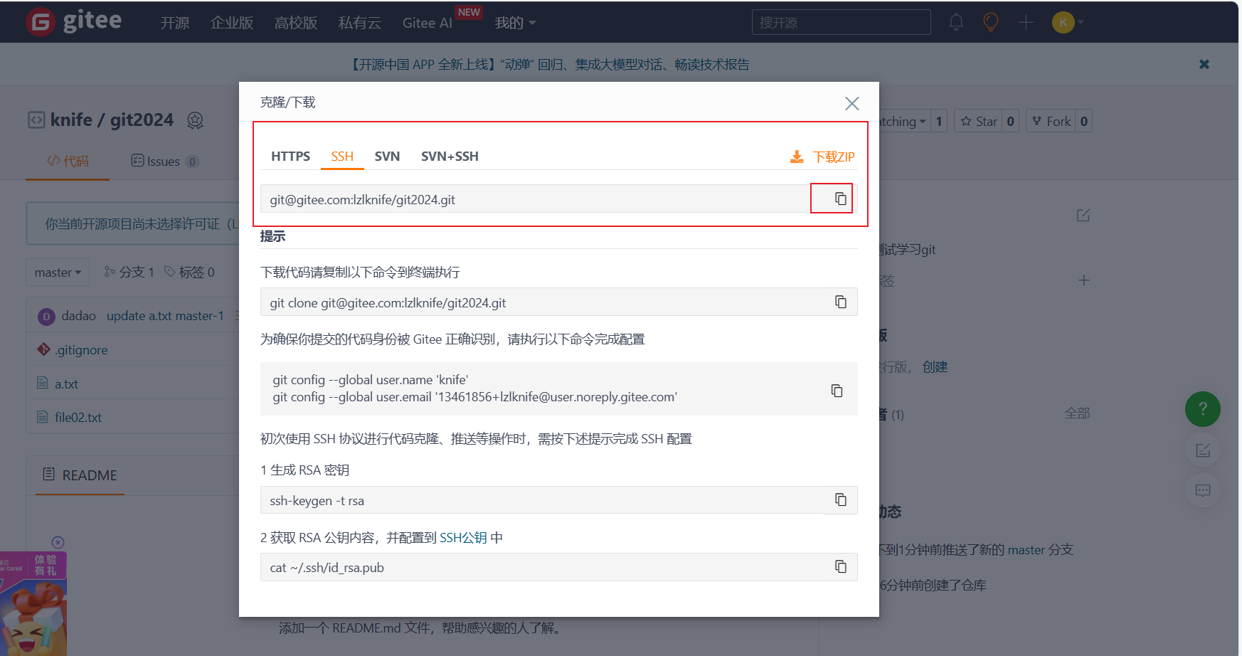Switch to the HTTPS tab
Image resolution: width=1242 pixels, height=656 pixels.
tap(290, 157)
